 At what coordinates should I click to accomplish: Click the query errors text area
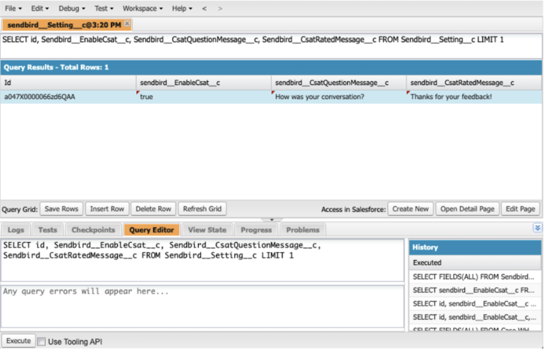[x=202, y=306]
